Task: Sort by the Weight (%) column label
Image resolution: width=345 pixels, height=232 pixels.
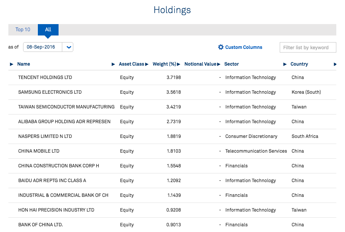Action: (x=164, y=64)
